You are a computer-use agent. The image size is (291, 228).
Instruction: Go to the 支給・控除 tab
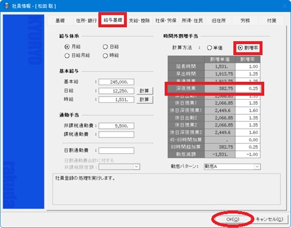point(139,20)
